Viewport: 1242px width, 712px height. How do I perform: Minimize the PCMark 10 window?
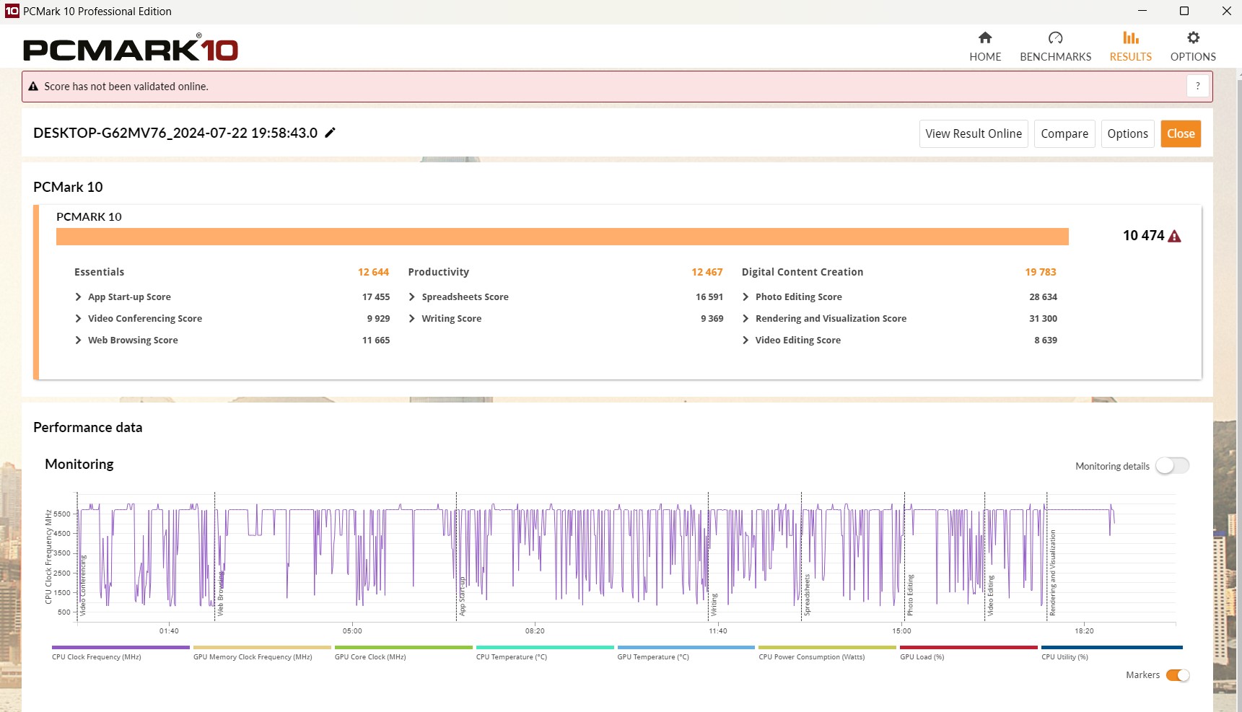click(1142, 11)
